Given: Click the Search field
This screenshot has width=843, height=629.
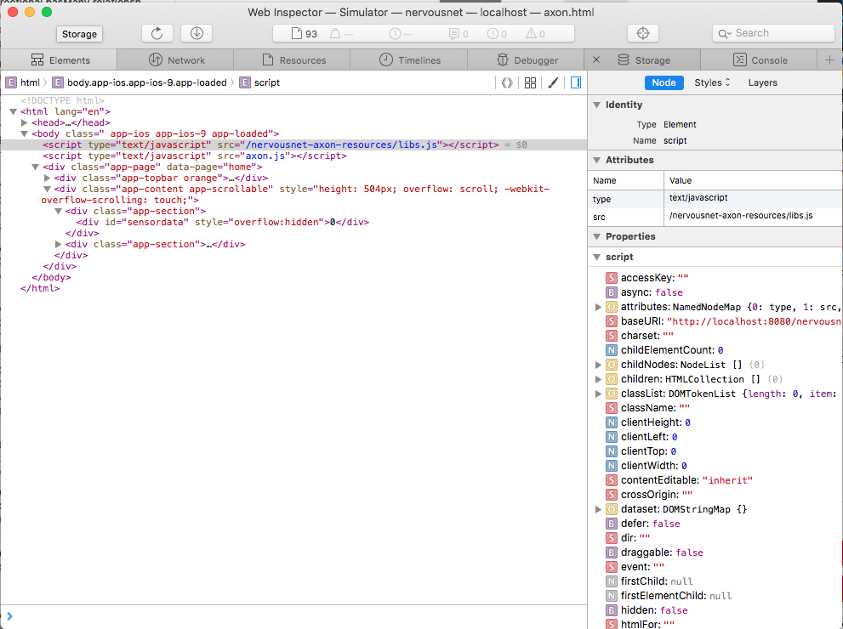Looking at the screenshot, I should pyautogui.click(x=773, y=33).
